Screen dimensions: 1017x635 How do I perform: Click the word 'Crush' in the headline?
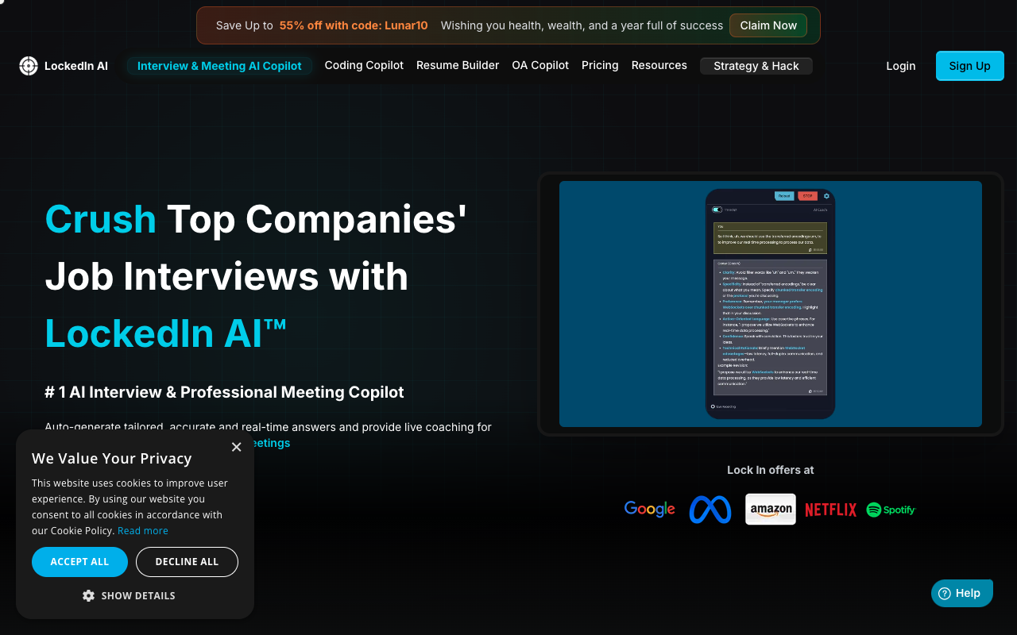click(101, 219)
